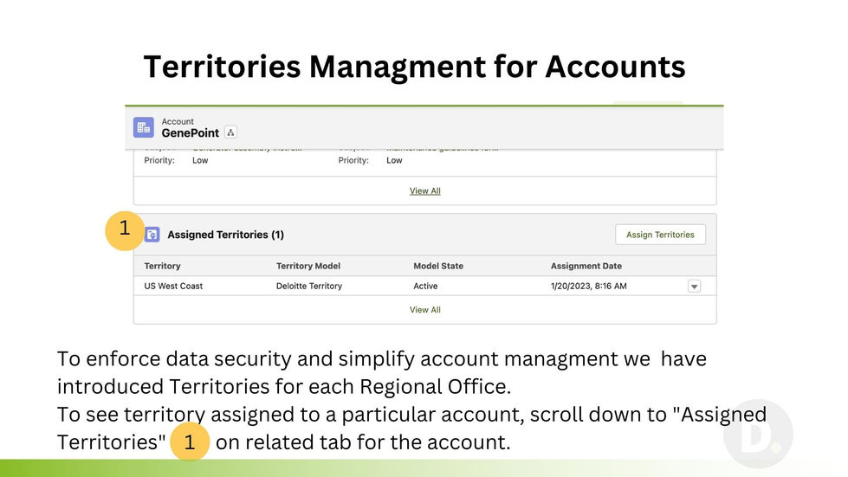The width and height of the screenshot is (848, 477).
Task: Select the slide title Territories Managment for Accounts
Action: click(414, 67)
